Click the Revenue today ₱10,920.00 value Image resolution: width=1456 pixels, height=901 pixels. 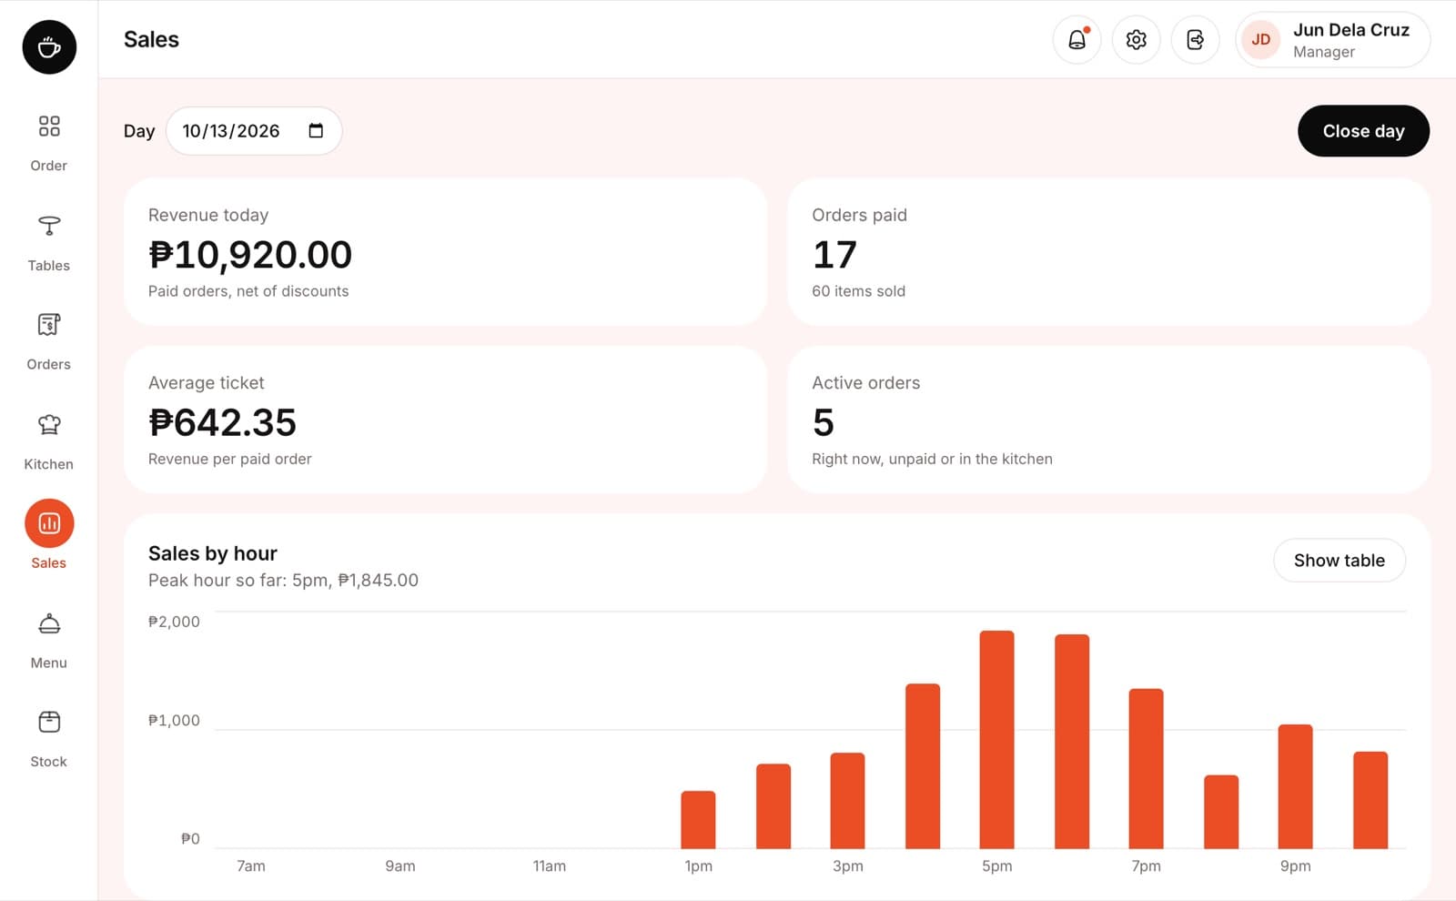(x=250, y=255)
